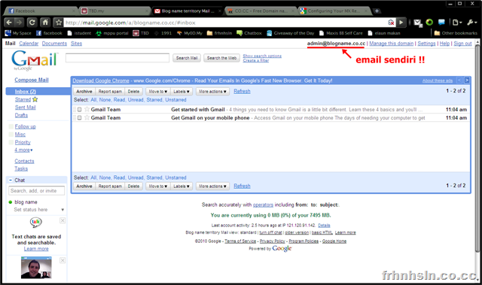Screen dimensions: 482x285
Task: Expand the 4 more labels list
Action: point(23,150)
